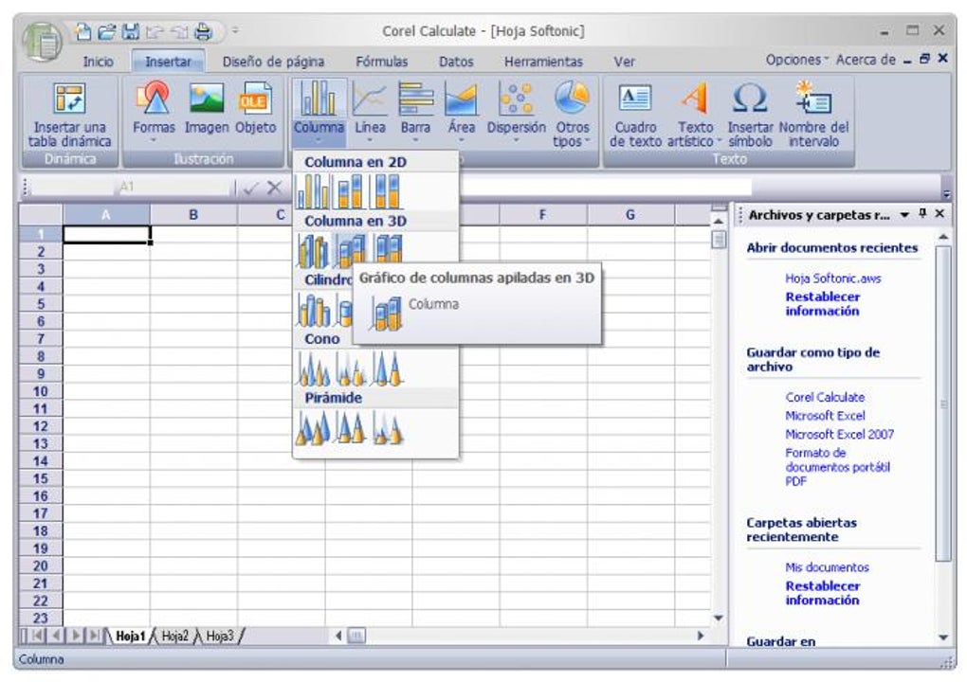The width and height of the screenshot is (967, 682).
Task: Open the Texto artístico menu
Action: [x=694, y=116]
